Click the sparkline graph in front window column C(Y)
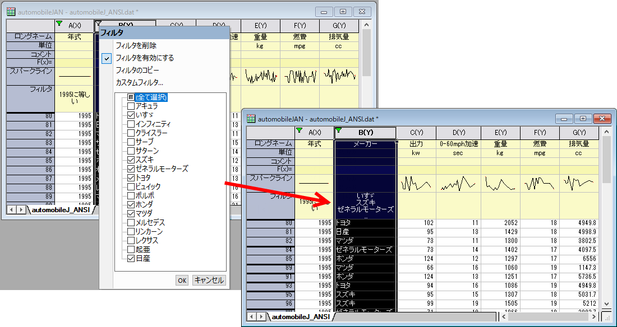The height and width of the screenshot is (327, 617). (416, 183)
